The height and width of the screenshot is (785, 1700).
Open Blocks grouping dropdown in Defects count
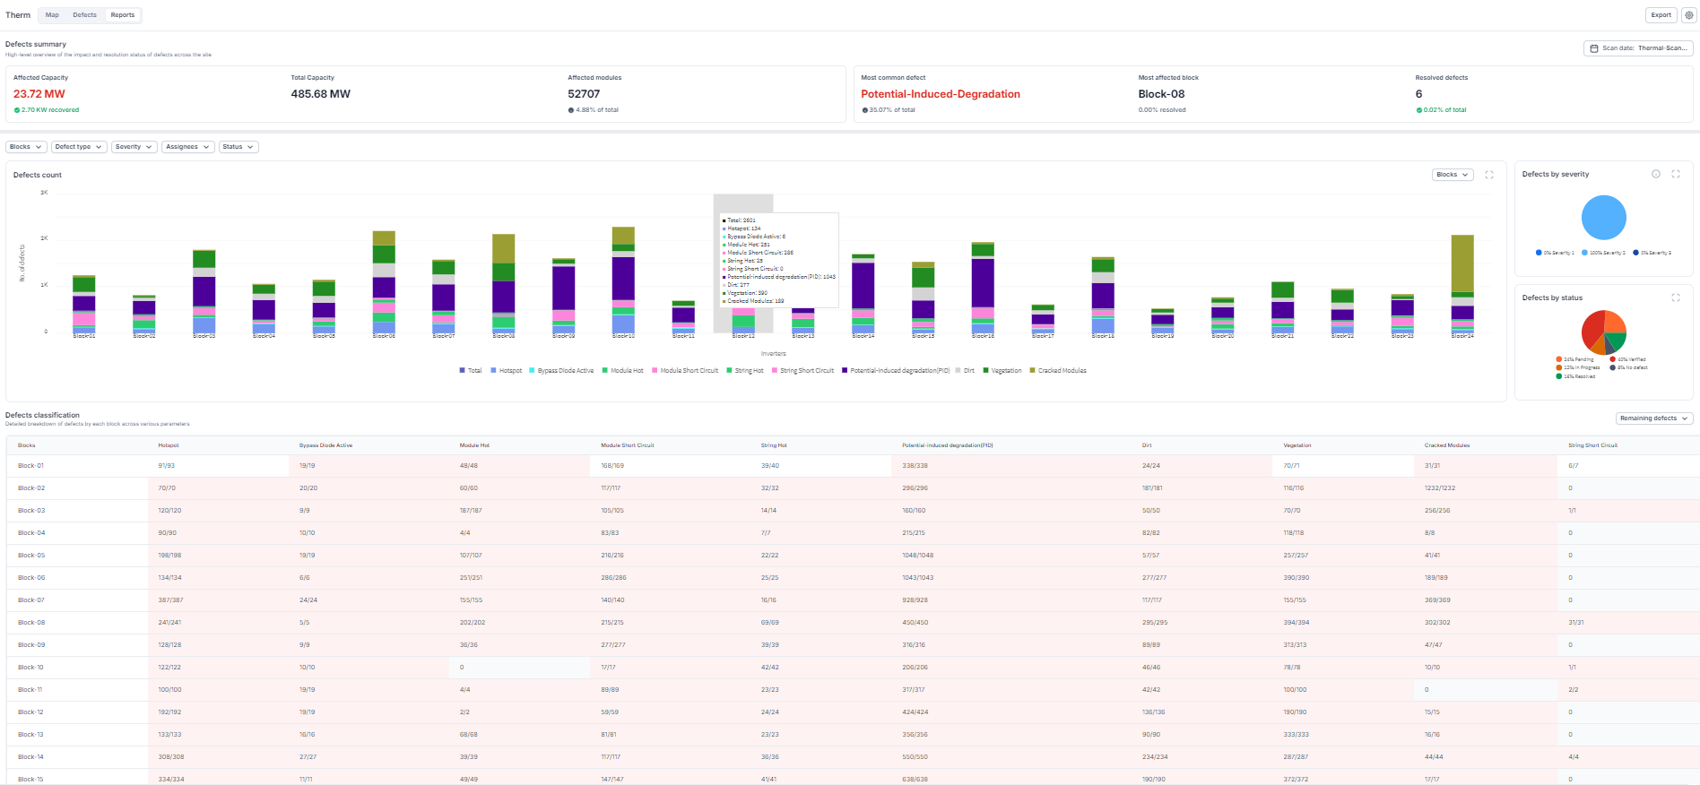[x=1453, y=175]
